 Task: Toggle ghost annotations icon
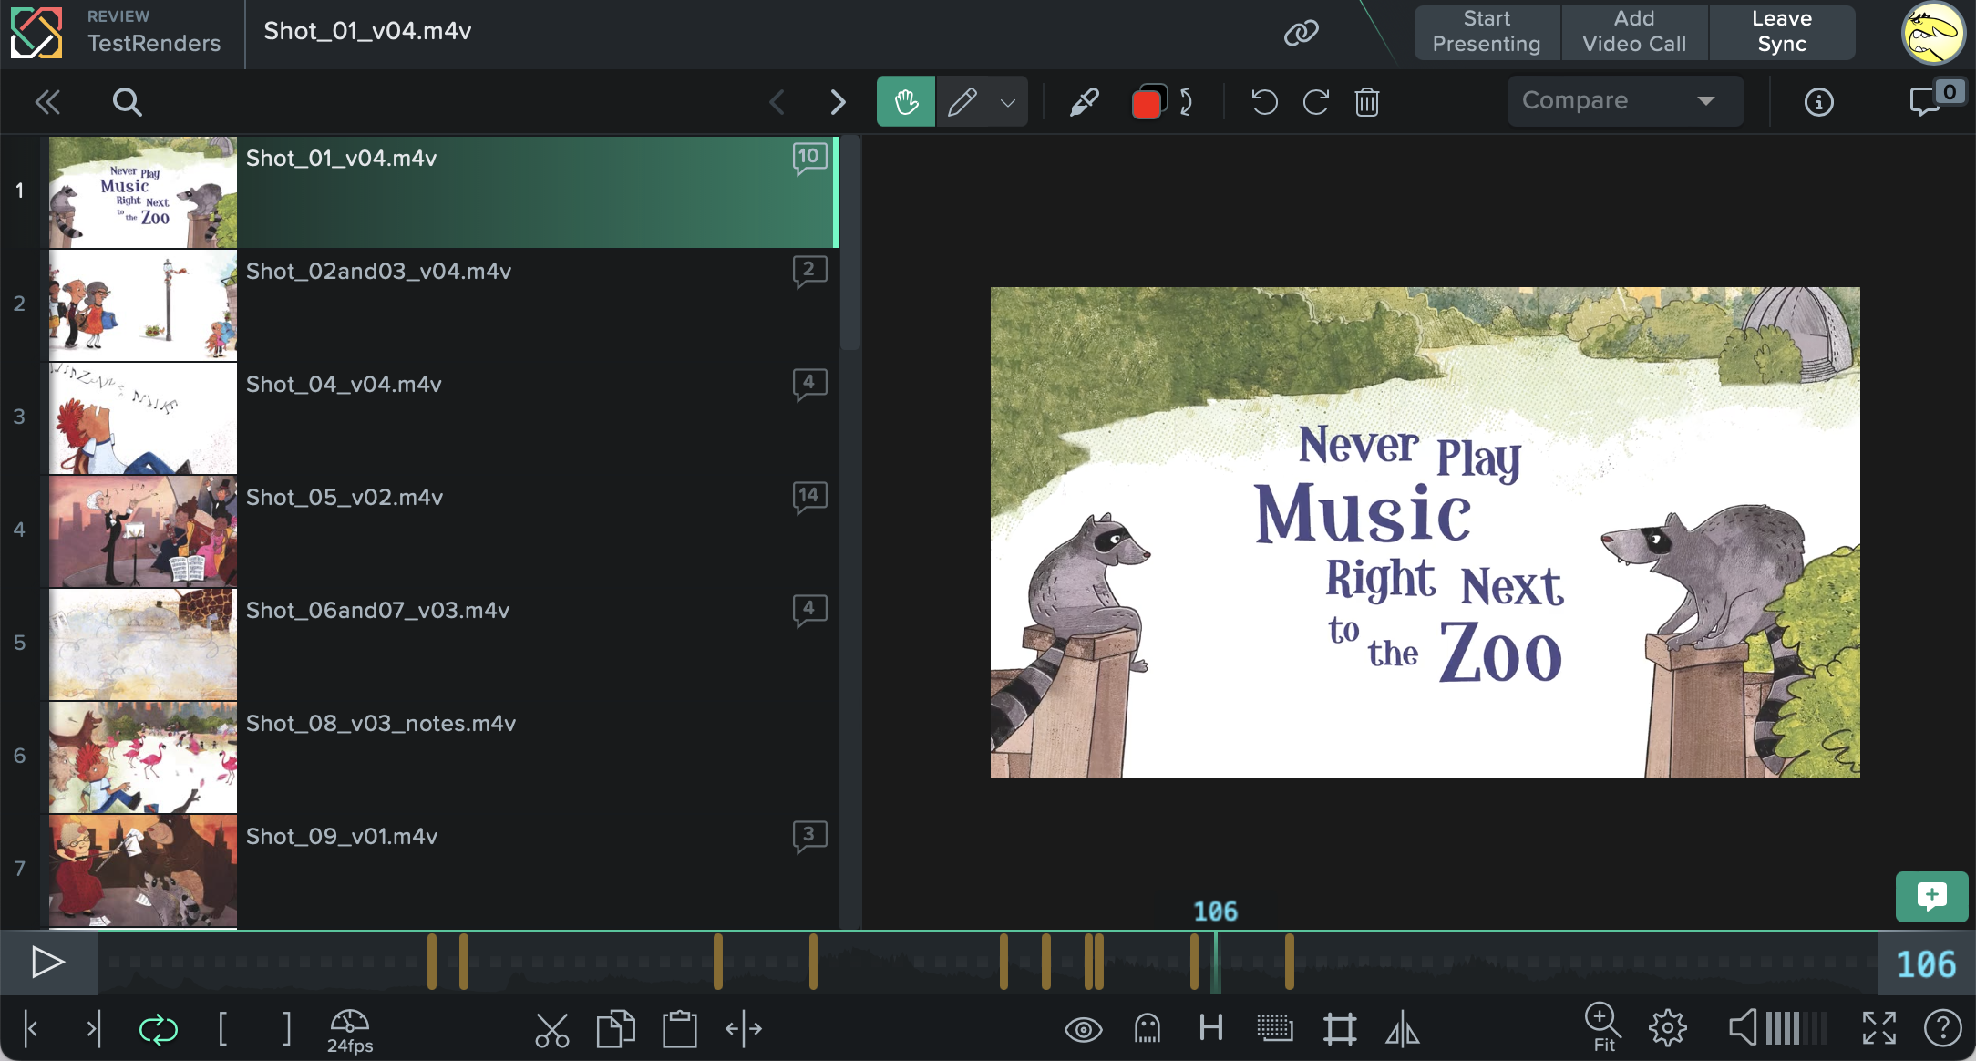point(1148,1029)
